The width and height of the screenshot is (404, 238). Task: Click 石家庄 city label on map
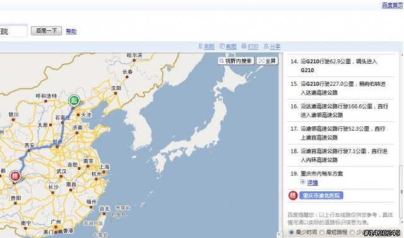[62, 117]
